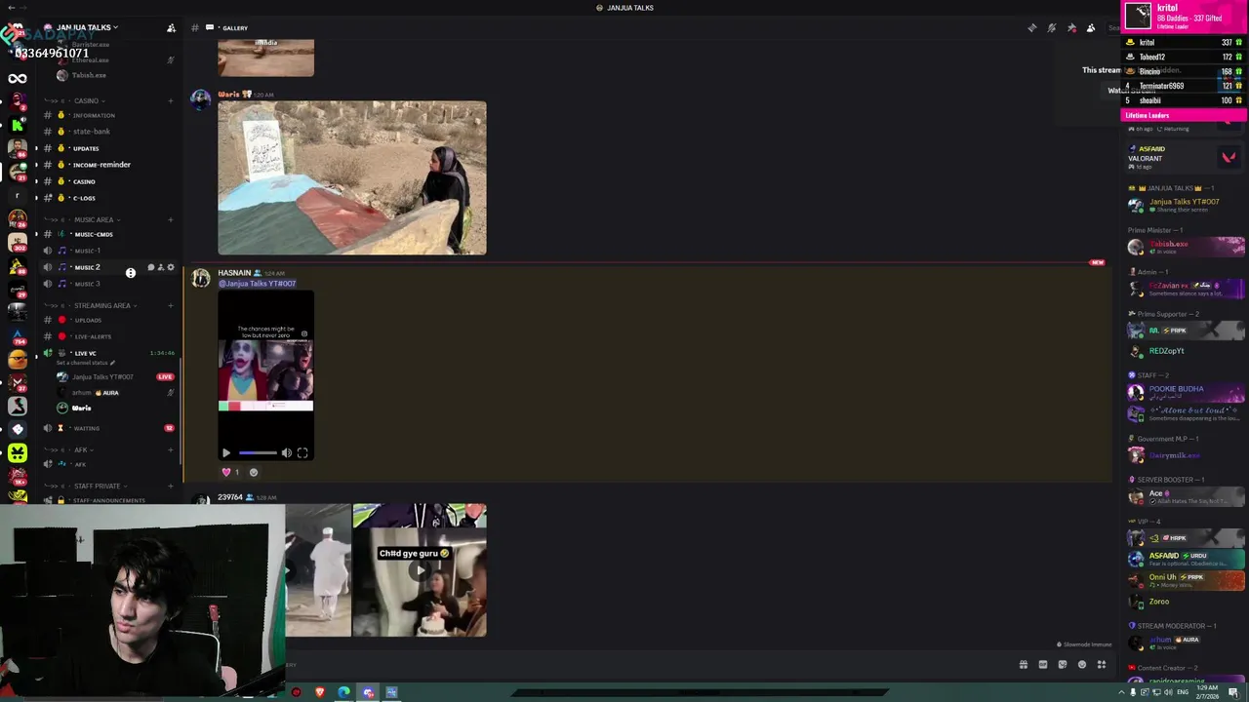Open Brave browser in taskbar
Viewport: 1249px width, 702px height.
click(319, 692)
